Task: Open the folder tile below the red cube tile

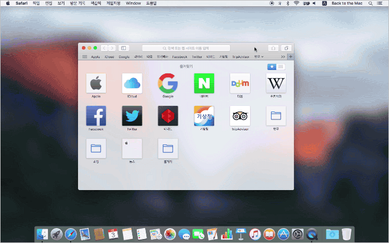Action: coord(168,149)
